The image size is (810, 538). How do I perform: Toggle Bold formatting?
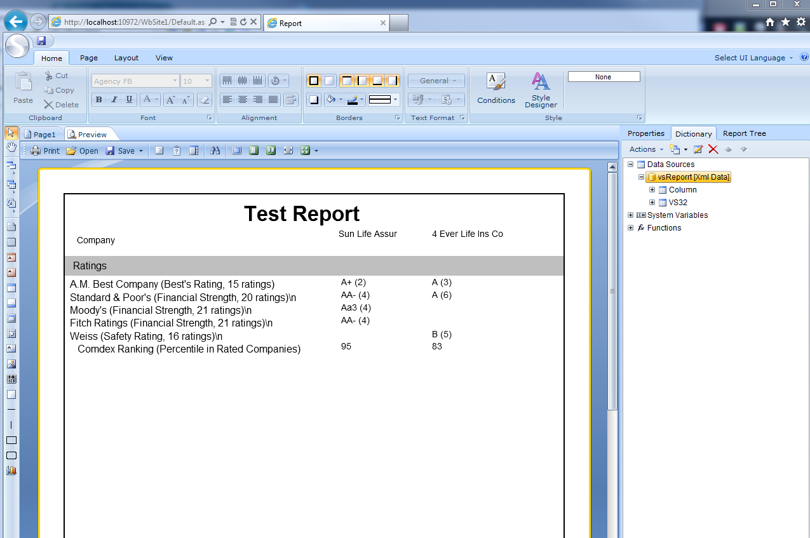(x=99, y=99)
